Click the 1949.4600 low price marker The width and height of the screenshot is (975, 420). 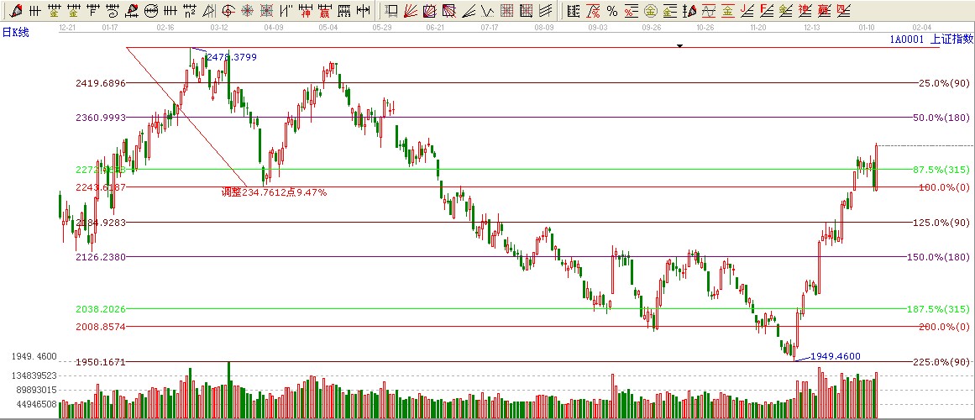(835, 356)
